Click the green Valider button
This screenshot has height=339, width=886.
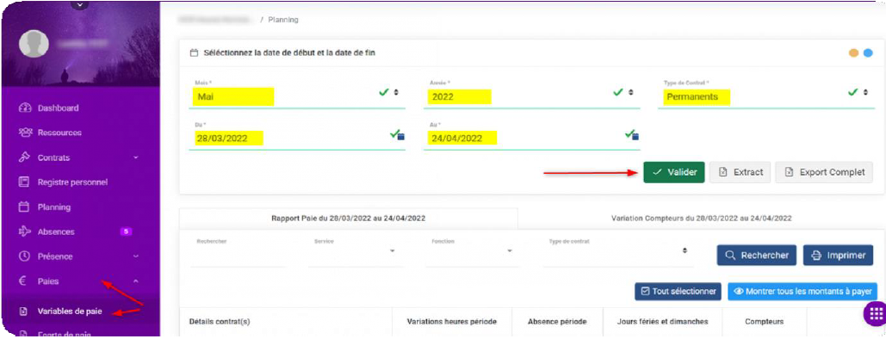[673, 172]
